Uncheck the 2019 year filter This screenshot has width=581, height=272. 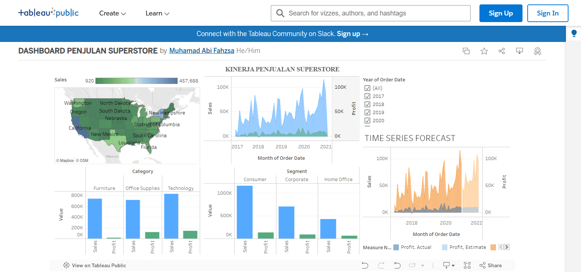pos(367,113)
